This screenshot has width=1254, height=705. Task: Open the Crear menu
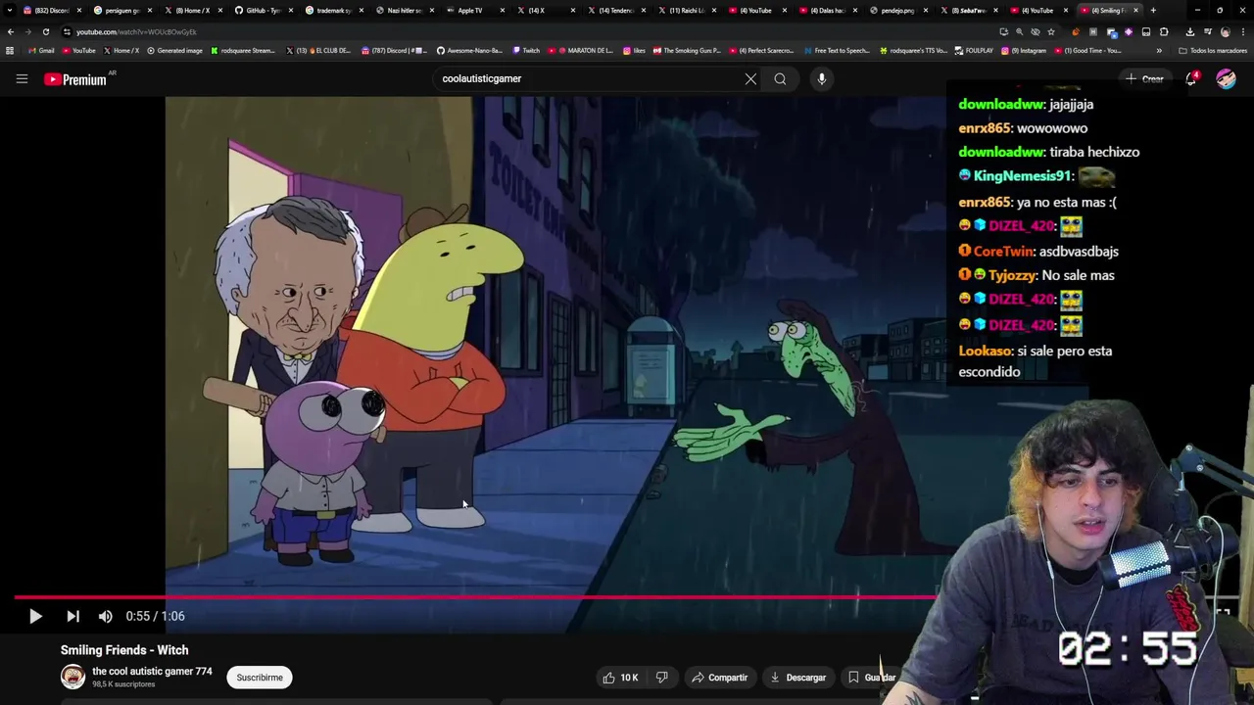click(1145, 78)
